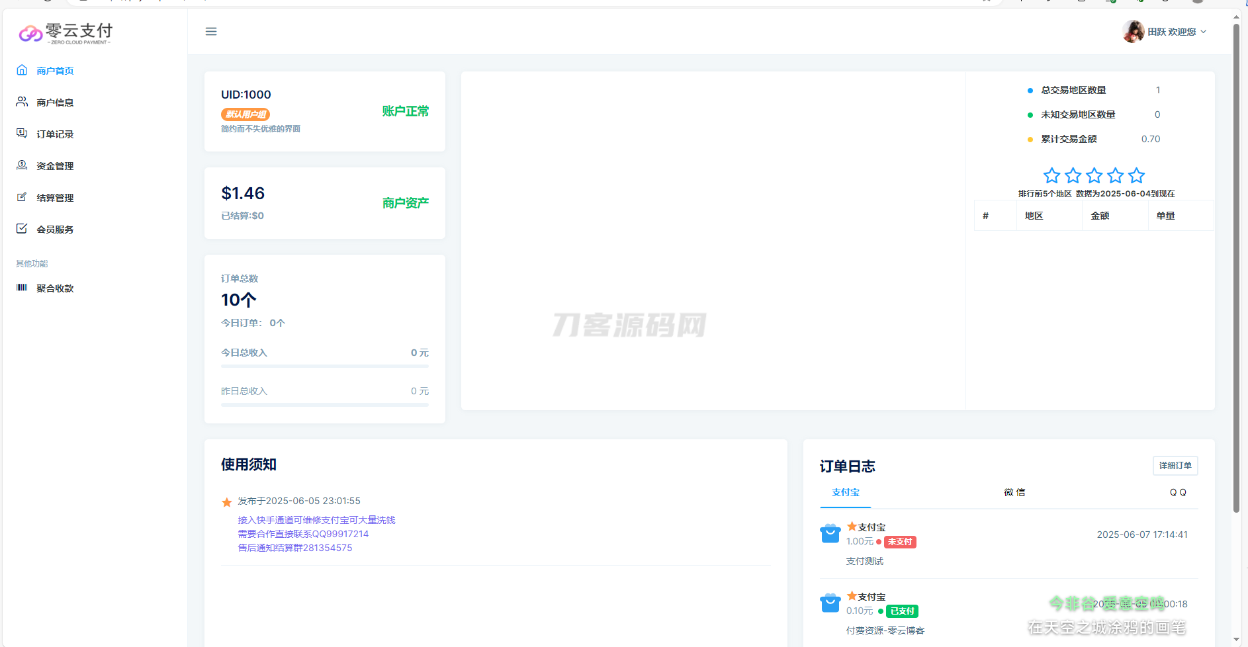
Task: Select the fifth star in the rating row
Action: (x=1136, y=175)
